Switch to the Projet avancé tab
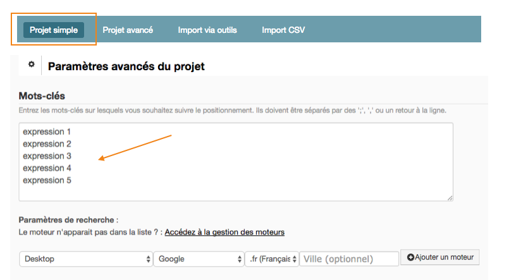 (x=128, y=30)
